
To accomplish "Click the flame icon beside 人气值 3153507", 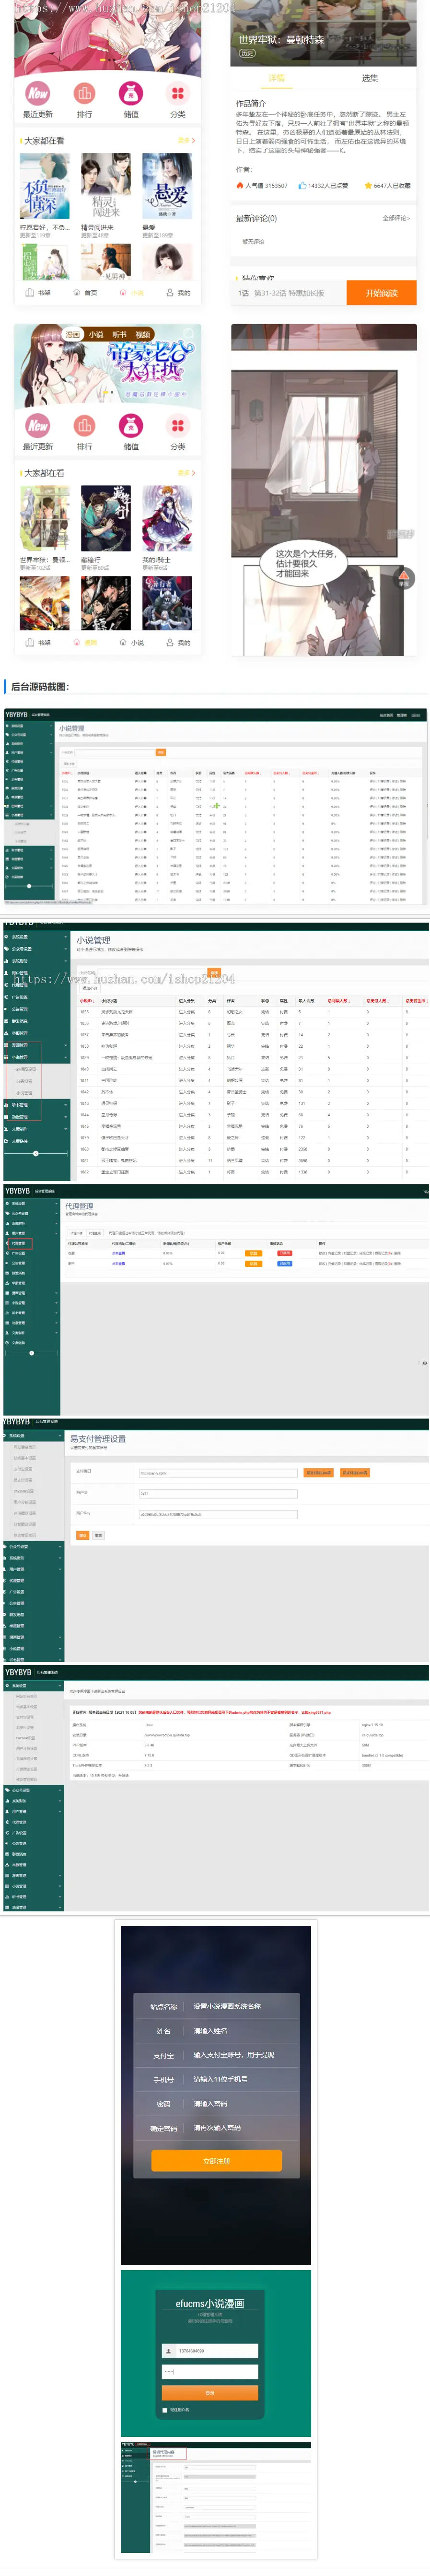I will click(x=240, y=185).
